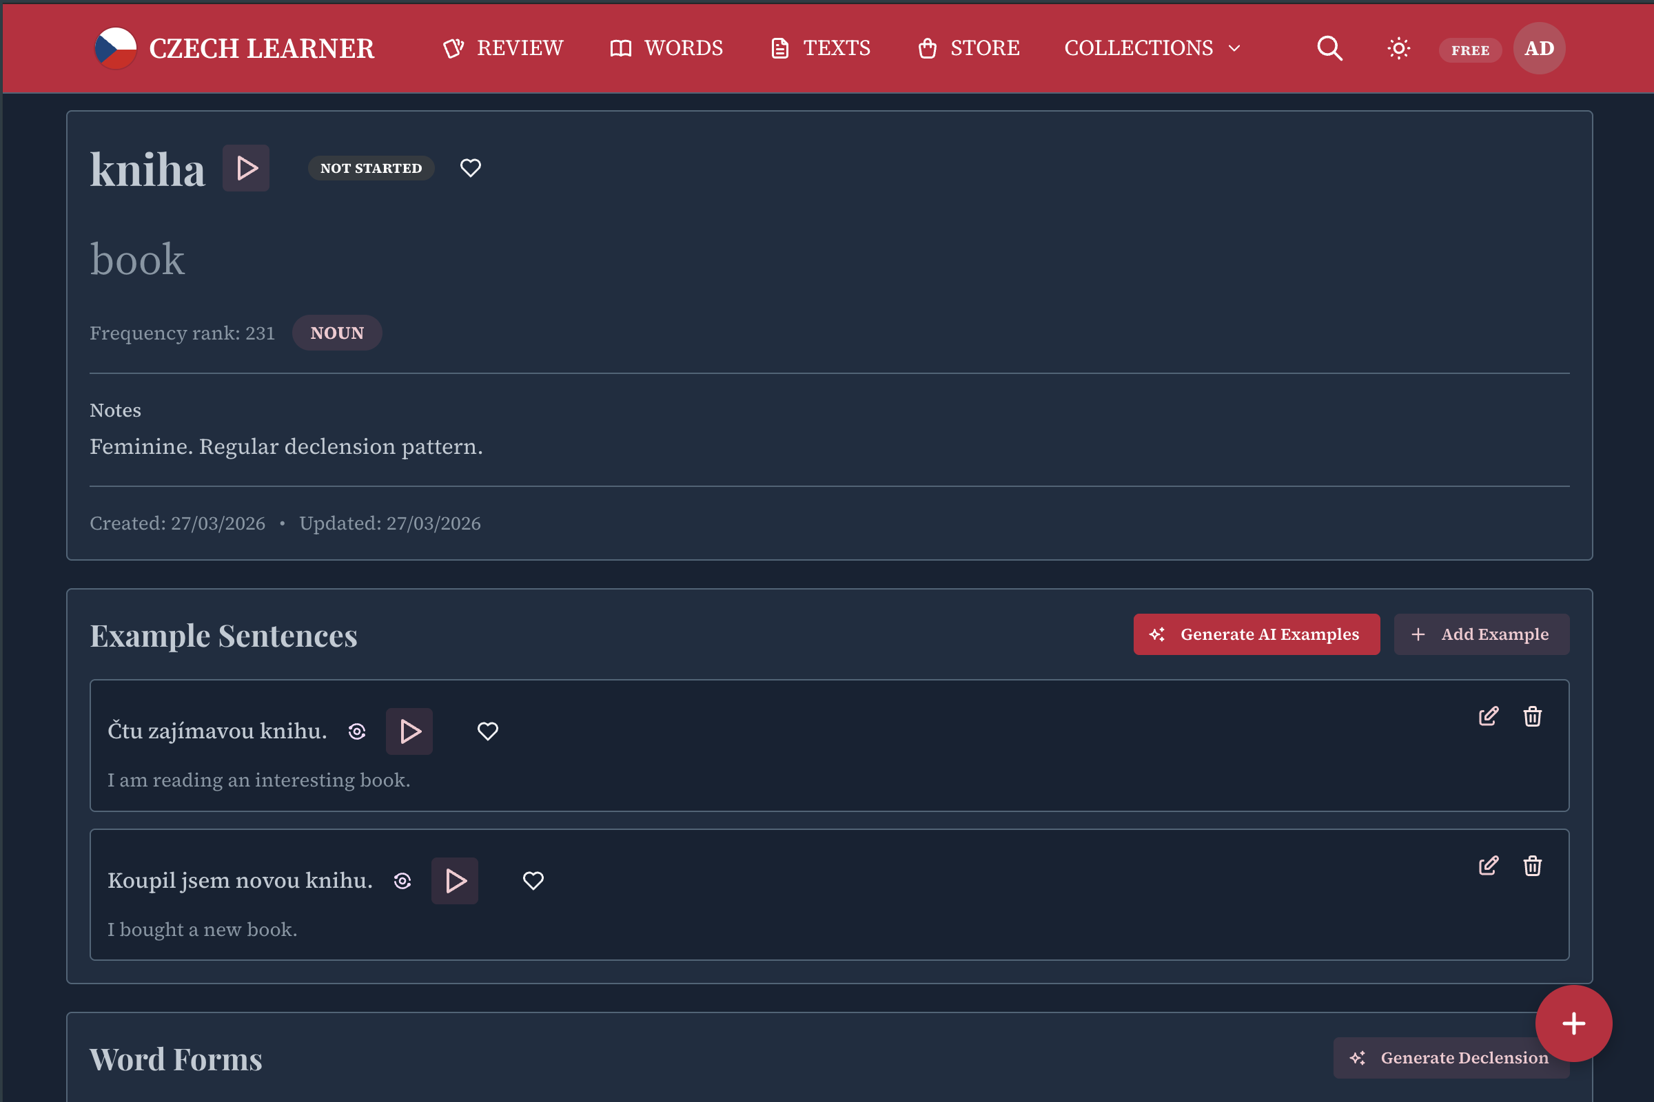Toggle translation visibility for 'Čtu zajímavou knihu'
The image size is (1654, 1102).
pos(357,731)
